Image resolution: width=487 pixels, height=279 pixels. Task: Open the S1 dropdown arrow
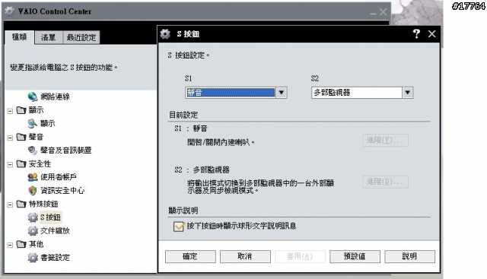click(x=282, y=93)
